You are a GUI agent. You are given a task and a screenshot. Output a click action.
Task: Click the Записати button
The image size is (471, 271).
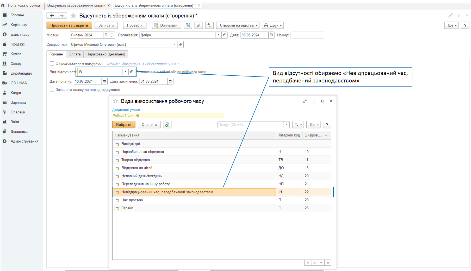[x=106, y=25]
